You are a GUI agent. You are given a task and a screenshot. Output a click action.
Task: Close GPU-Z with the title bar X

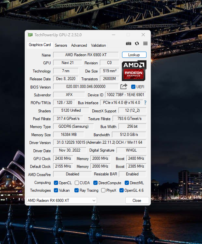143,35
